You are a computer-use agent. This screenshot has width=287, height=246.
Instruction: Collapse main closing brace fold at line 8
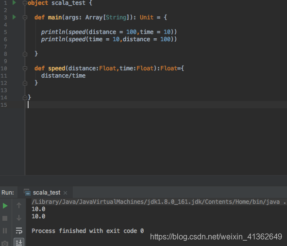(25, 54)
